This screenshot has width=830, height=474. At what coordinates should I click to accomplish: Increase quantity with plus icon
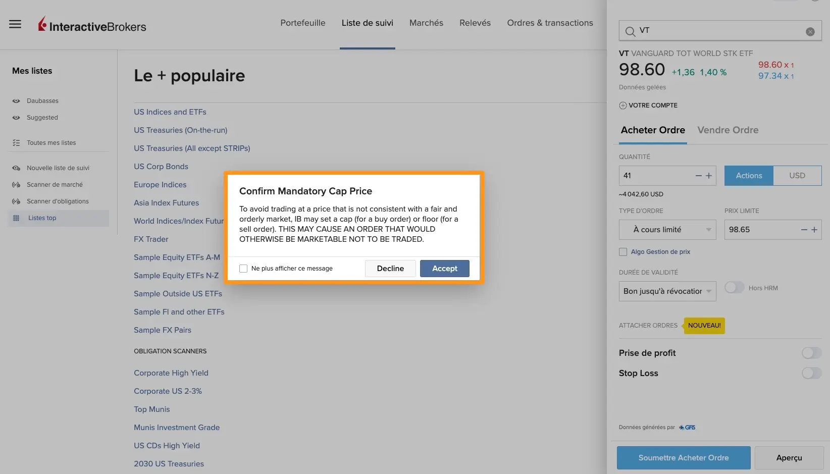click(x=709, y=176)
